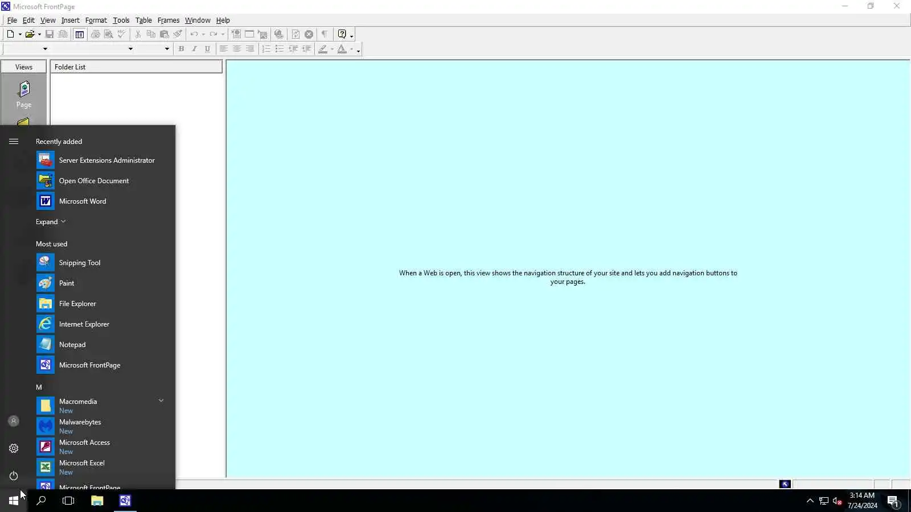Toggle Italic formatting

click(194, 49)
